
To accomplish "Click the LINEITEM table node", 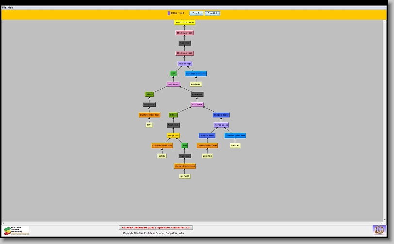I will 207,156.
